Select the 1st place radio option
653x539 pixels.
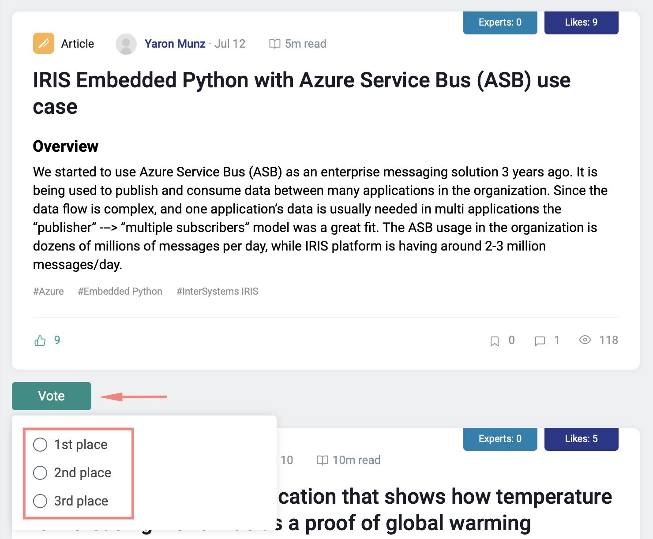(40, 445)
